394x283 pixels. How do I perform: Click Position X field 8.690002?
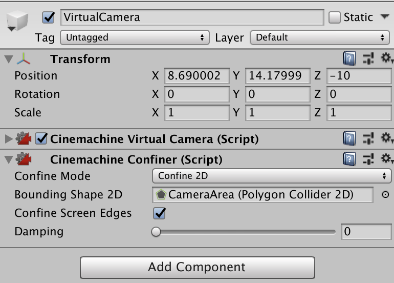[197, 75]
